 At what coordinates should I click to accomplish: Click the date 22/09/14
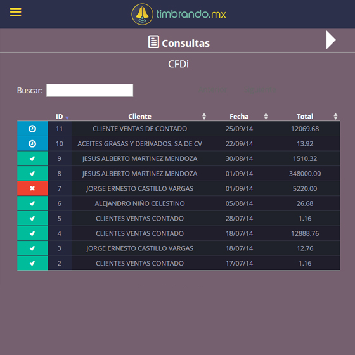coord(239,144)
